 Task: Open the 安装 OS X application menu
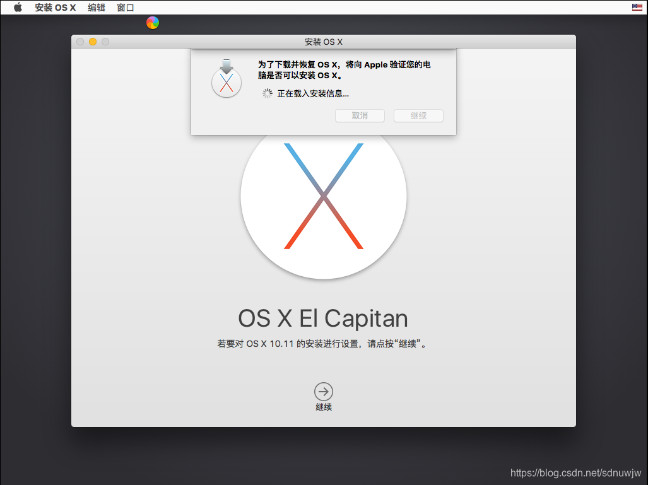tap(56, 8)
